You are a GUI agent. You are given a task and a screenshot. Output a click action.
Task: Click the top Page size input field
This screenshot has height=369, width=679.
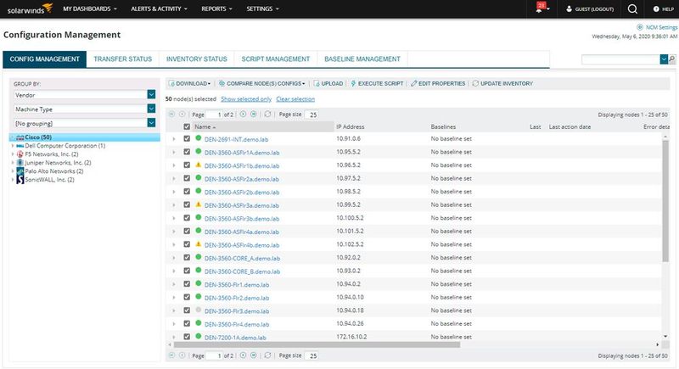coord(311,115)
